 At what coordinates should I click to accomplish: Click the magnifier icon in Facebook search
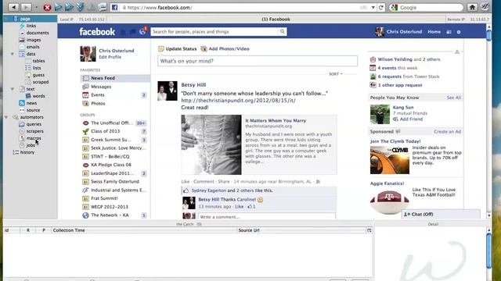282,31
